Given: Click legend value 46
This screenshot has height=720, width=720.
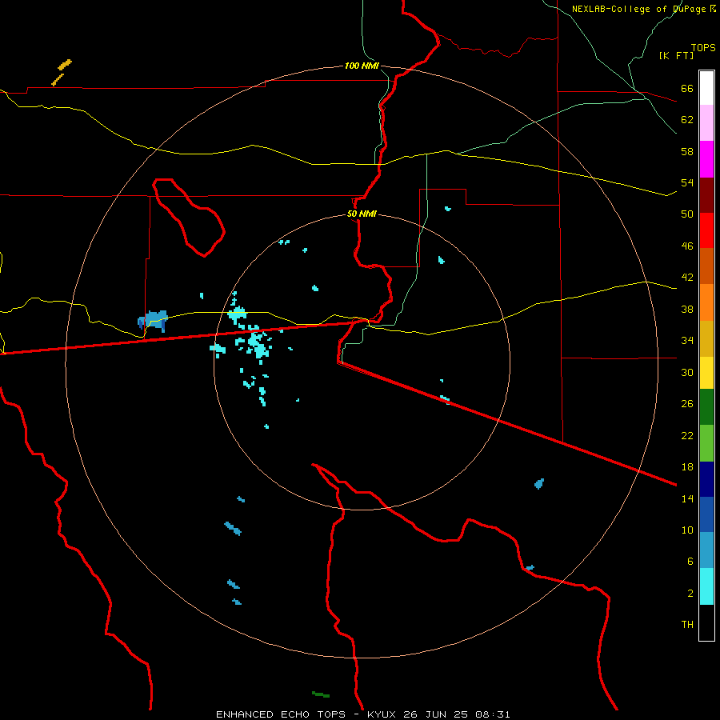Looking at the screenshot, I should (x=687, y=246).
